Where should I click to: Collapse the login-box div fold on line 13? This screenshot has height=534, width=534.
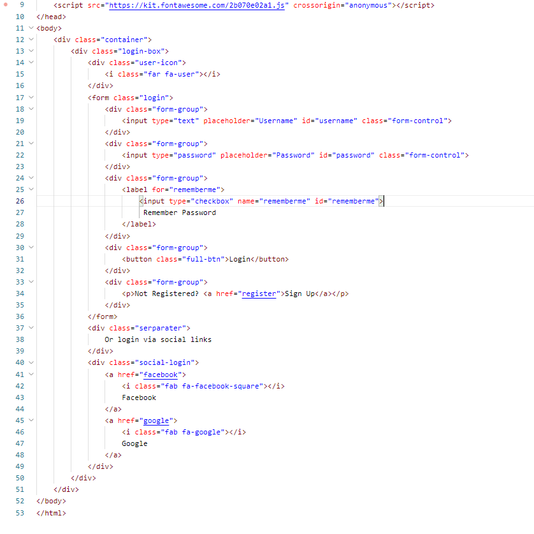[31, 51]
